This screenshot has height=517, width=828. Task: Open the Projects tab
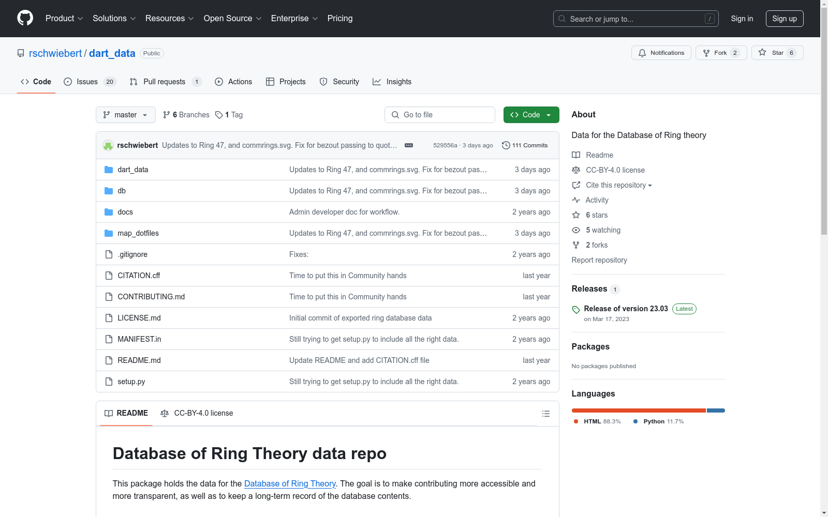tap(286, 82)
